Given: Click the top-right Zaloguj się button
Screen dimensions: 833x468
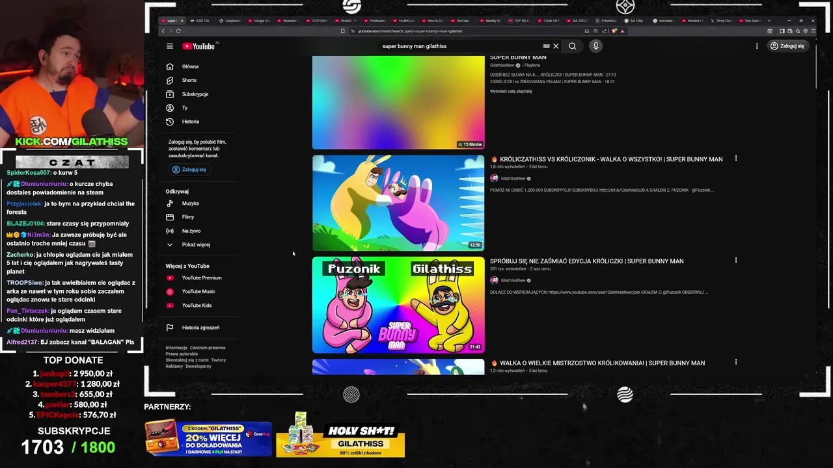Looking at the screenshot, I should [x=787, y=46].
